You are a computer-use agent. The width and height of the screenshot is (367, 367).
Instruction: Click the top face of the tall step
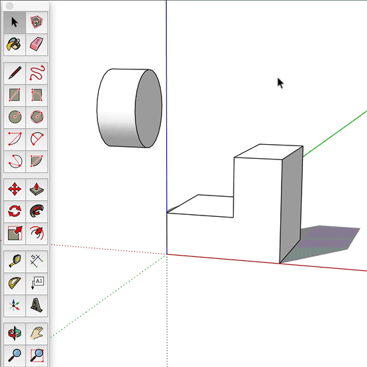(269, 151)
